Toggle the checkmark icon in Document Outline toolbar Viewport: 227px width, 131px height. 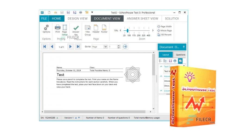(x=180, y=61)
